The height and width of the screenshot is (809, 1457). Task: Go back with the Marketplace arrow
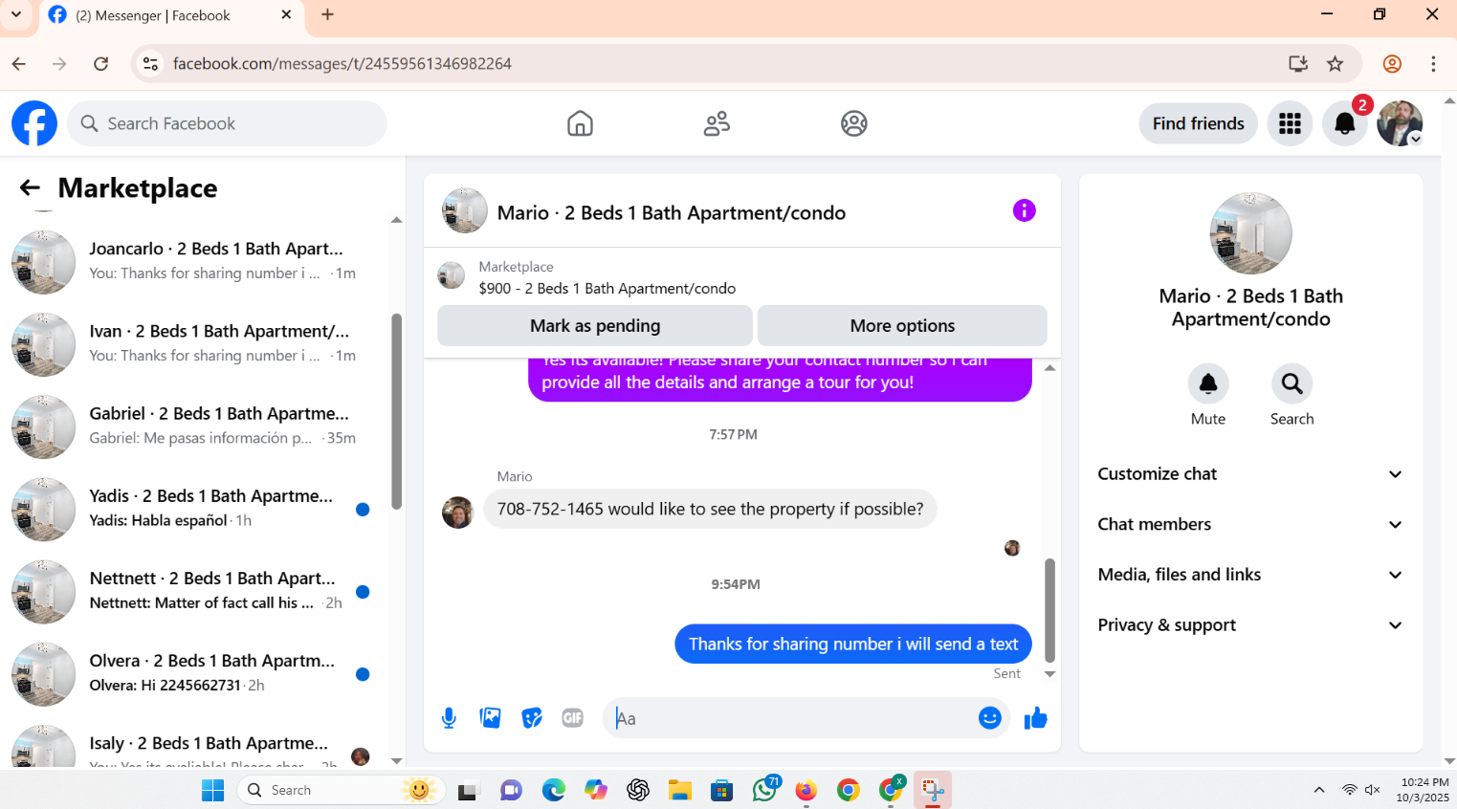(x=30, y=188)
